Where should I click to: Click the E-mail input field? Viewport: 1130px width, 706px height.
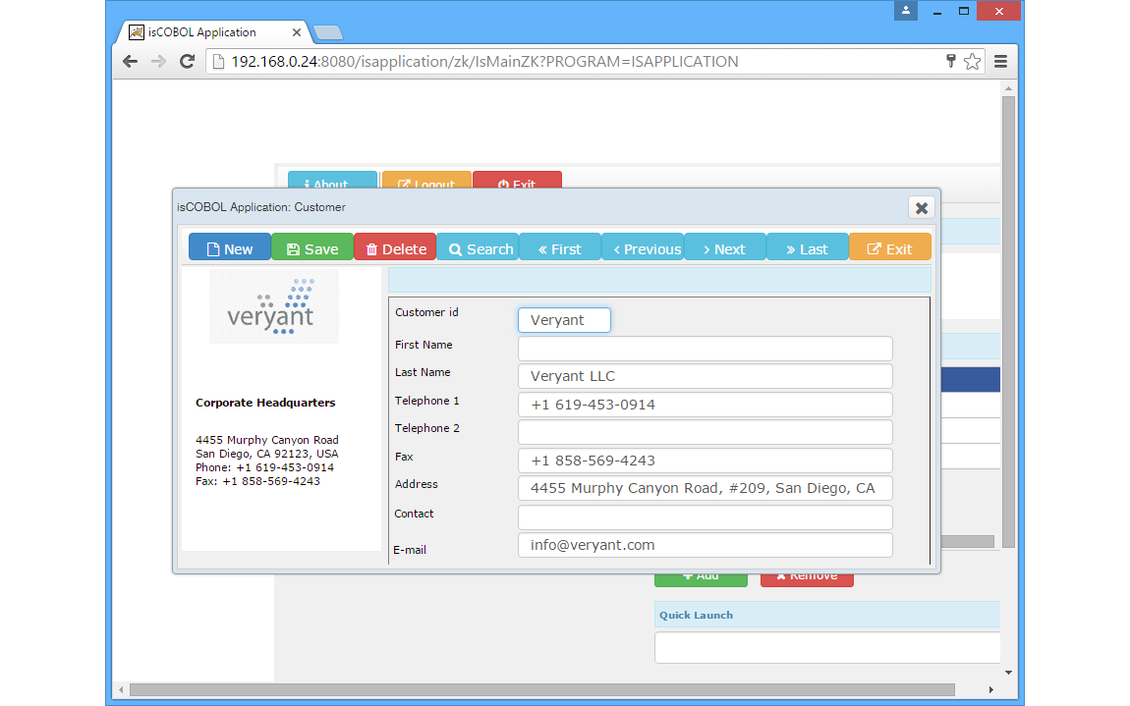click(x=705, y=545)
